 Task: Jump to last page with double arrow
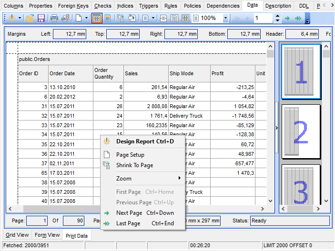pos(298,18)
